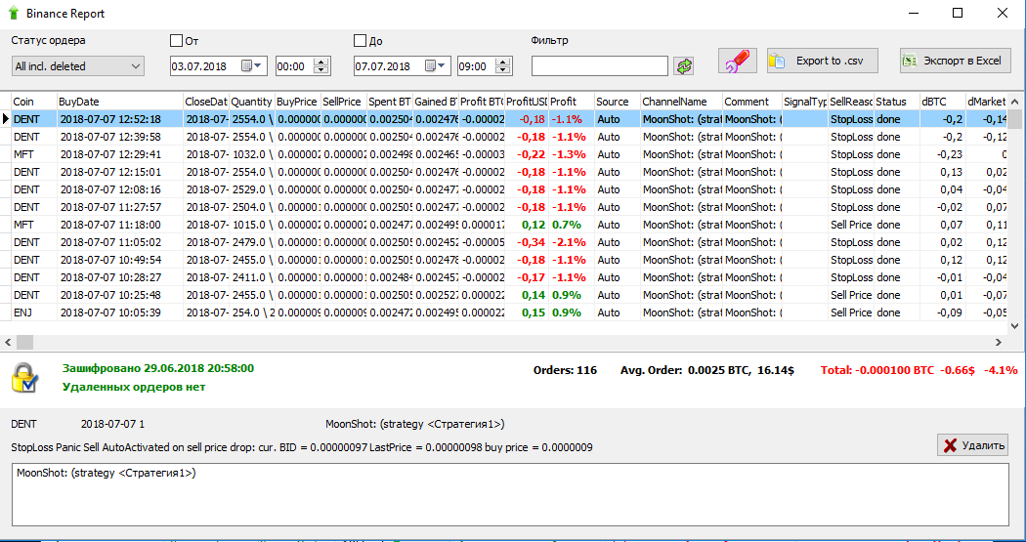1026x542 pixels.
Task: Click the horizontal scrollbar right arrow
Action: [x=1000, y=342]
